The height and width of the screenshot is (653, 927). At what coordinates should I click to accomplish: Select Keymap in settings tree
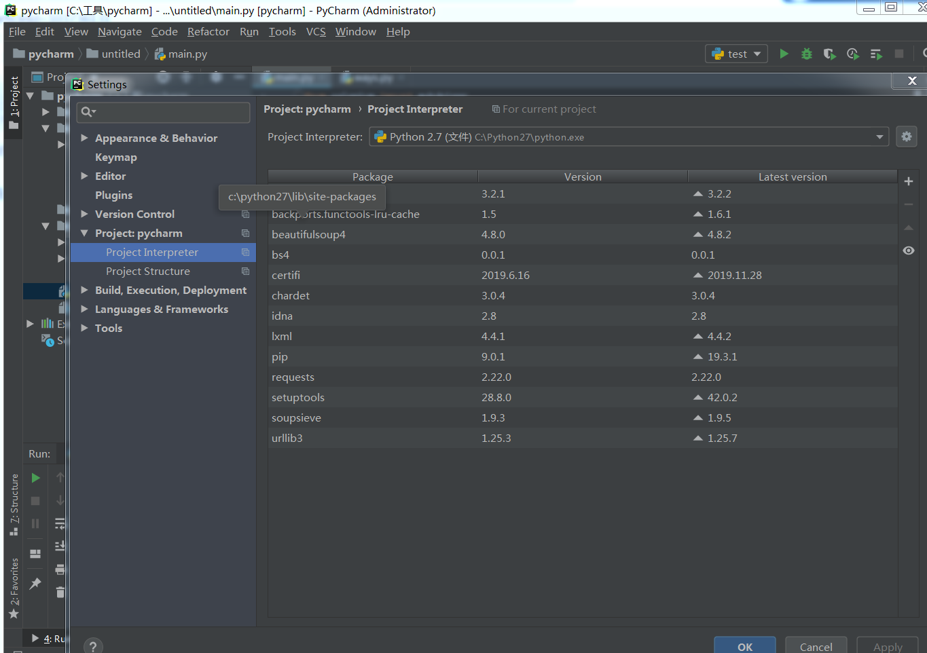116,157
